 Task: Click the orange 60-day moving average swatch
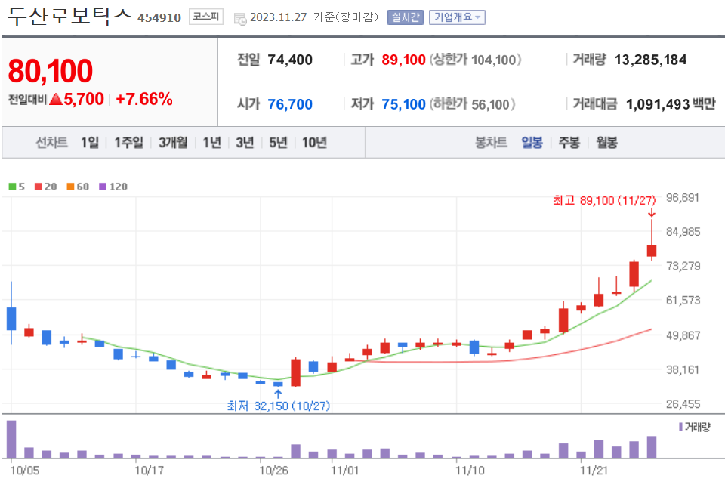point(70,187)
